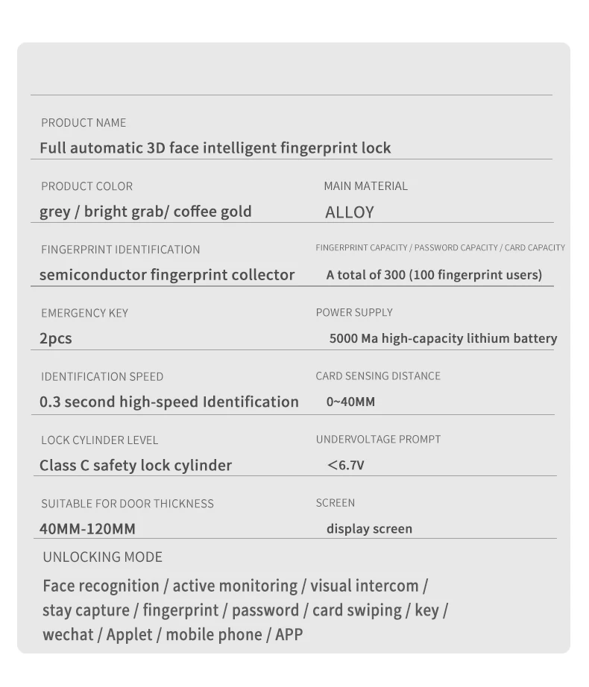Image resolution: width=589 pixels, height=687 pixels.
Task: Click the 'display screen' value
Action: coord(369,529)
